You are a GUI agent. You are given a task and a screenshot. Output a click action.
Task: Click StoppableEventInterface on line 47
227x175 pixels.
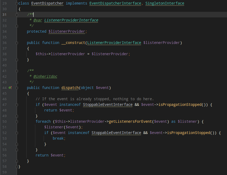pos(108,105)
